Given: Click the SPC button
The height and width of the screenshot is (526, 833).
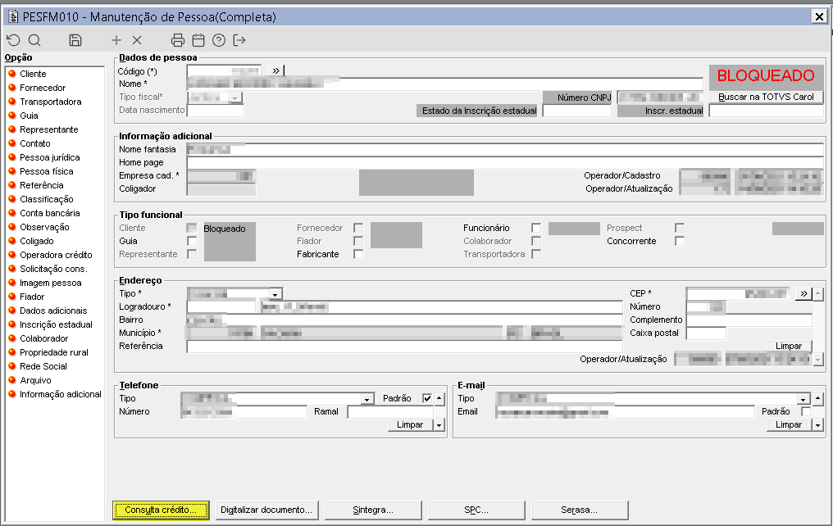Looking at the screenshot, I should point(476,510).
